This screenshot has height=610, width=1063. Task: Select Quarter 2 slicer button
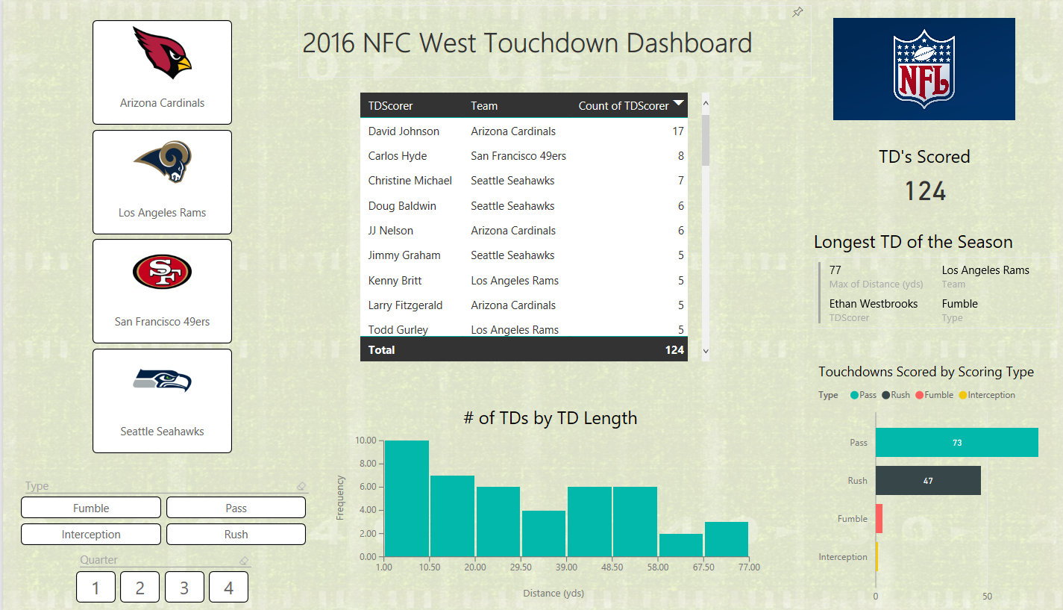[x=140, y=587]
